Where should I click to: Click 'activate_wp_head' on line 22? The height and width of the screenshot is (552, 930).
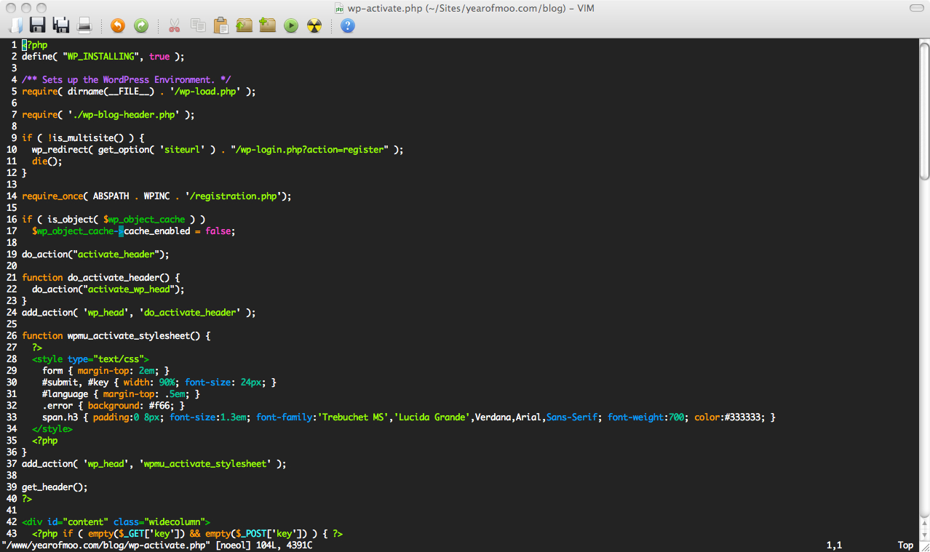coord(129,289)
